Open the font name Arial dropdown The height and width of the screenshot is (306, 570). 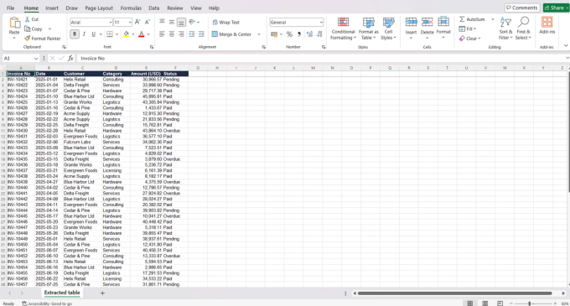click(x=111, y=22)
